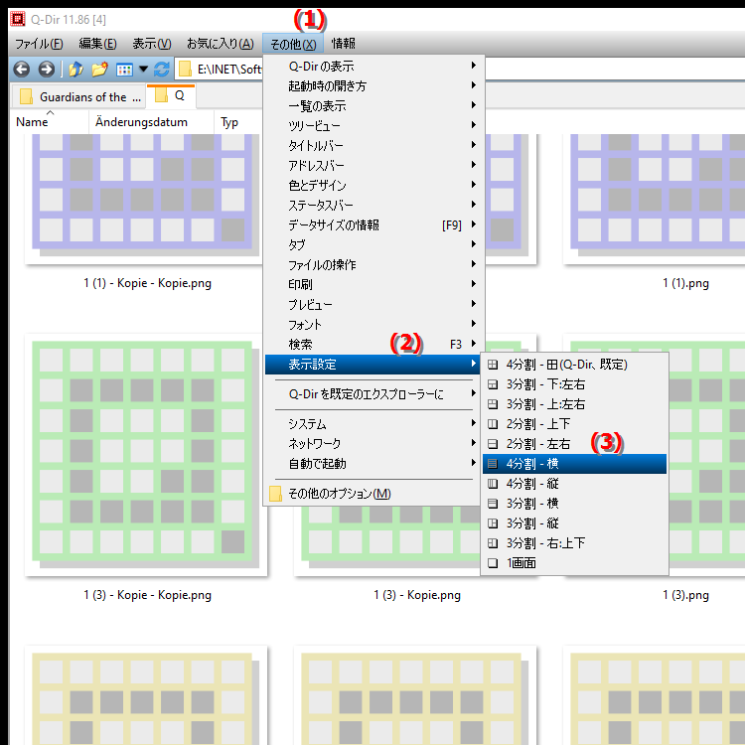Screen dimensions: 745x745
Task: Open the フォント menu entry
Action: [x=374, y=325]
